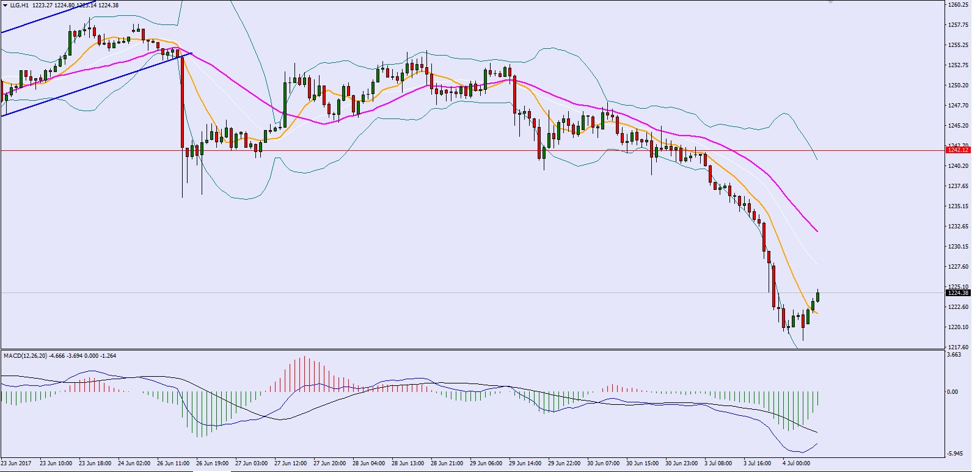Click the 3.663 MACD scale value
The height and width of the screenshot is (472, 972).
pos(953,355)
